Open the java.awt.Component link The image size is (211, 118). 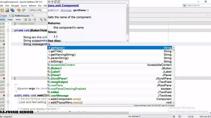63,6
